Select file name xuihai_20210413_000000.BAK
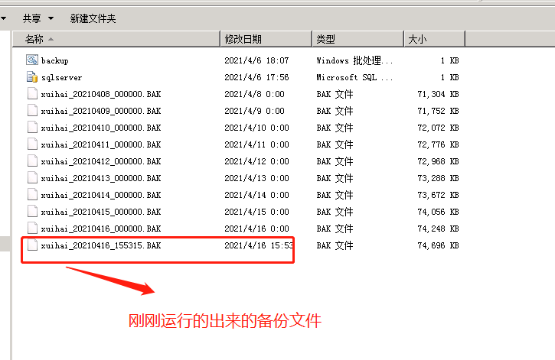 (101, 178)
